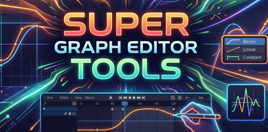268x132 pixels.
Task: Choose Bezier interpolation option
Action: [245, 42]
